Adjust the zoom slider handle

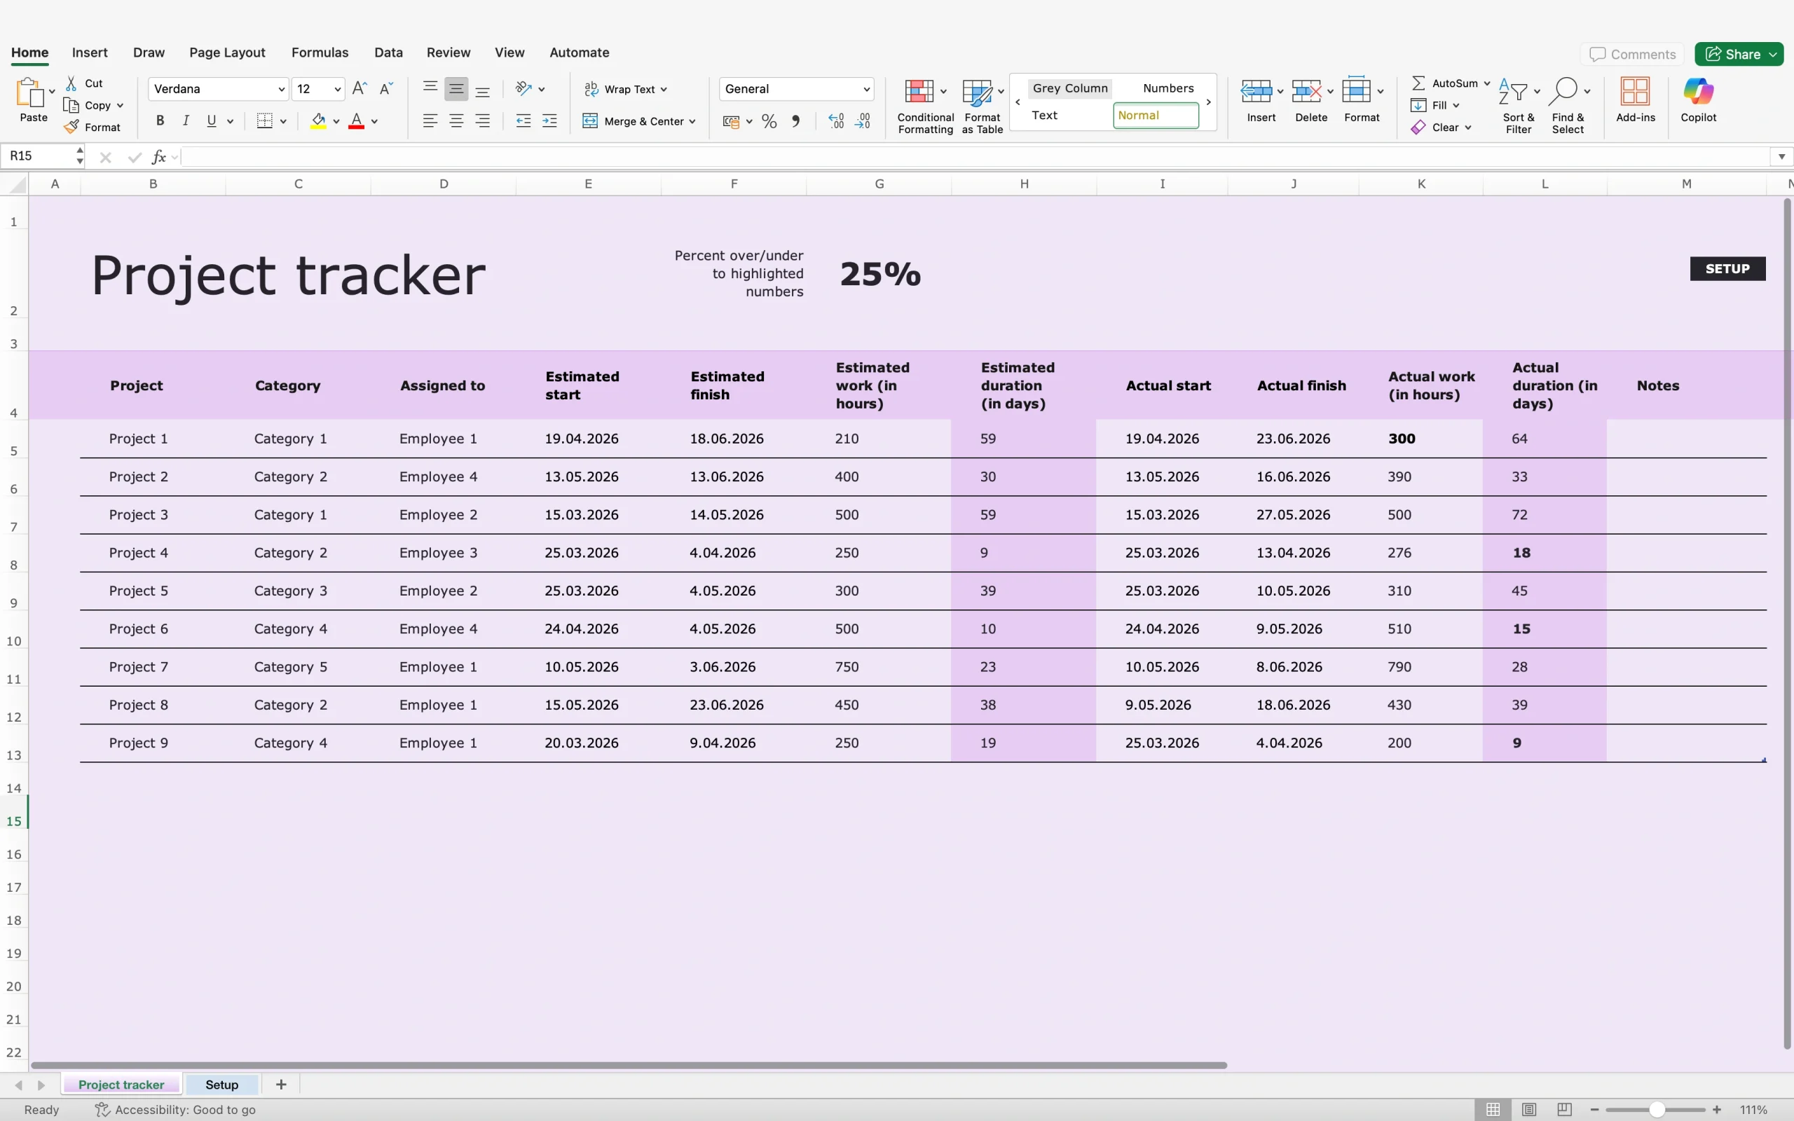point(1657,1110)
